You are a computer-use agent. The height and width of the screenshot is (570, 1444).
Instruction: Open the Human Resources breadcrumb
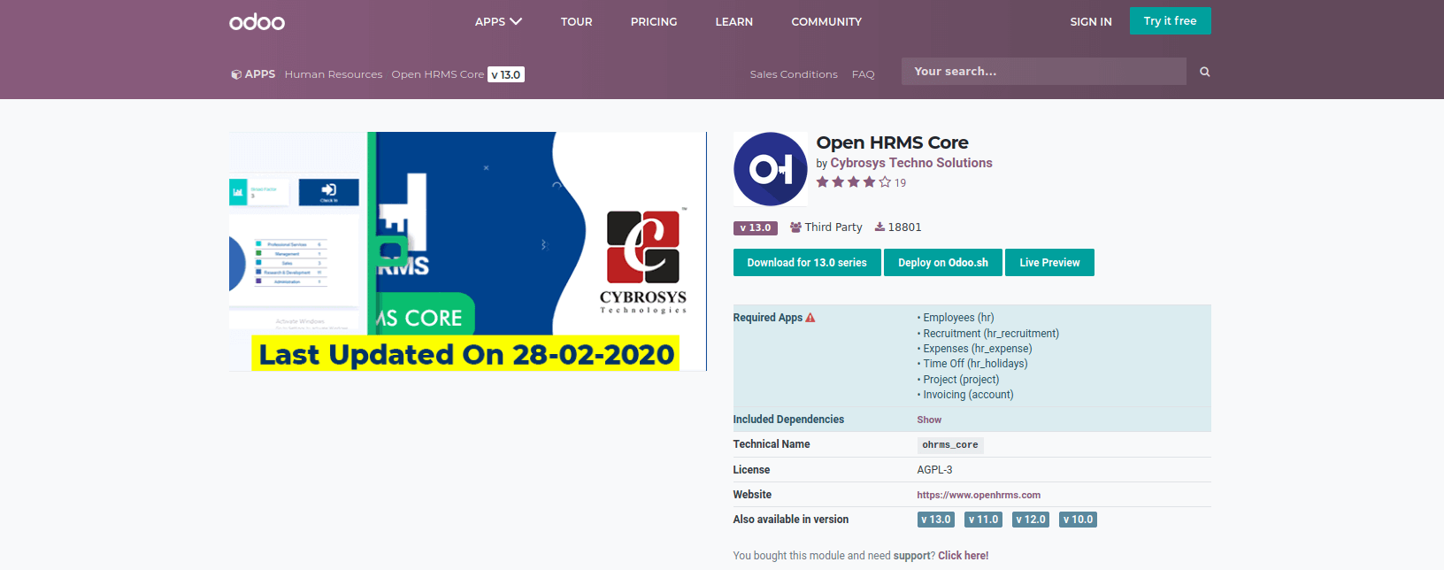coord(334,74)
